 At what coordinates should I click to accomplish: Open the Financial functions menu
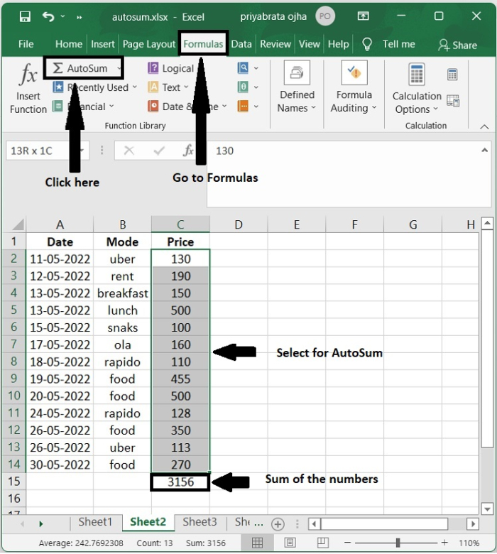click(x=83, y=107)
